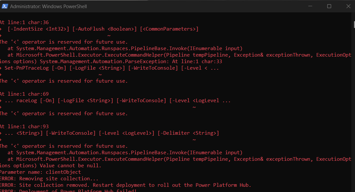Select the title text Administrator: Windows PowerShell
This screenshot has height=192, width=355.
(48, 6)
